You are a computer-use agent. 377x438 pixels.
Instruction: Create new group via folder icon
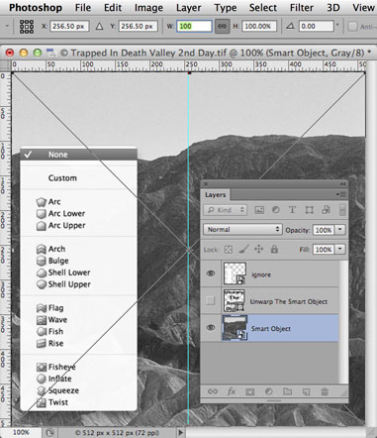[x=287, y=391]
